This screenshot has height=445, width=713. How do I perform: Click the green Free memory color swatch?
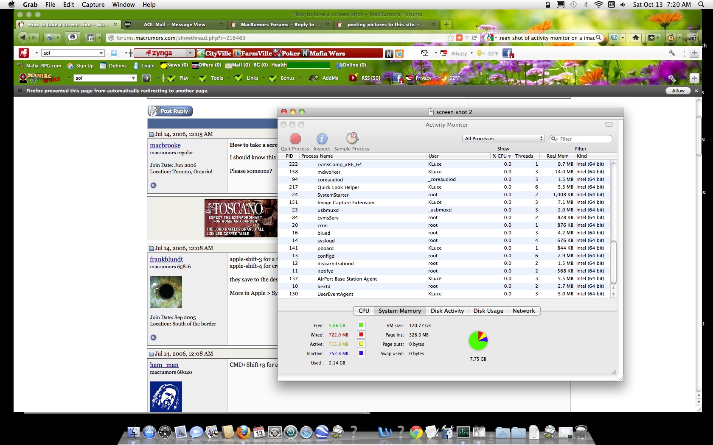361,325
